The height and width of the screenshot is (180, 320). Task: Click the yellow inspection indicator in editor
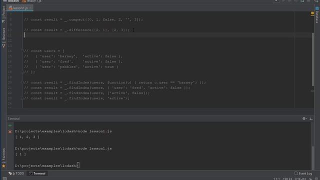pos(312,13)
